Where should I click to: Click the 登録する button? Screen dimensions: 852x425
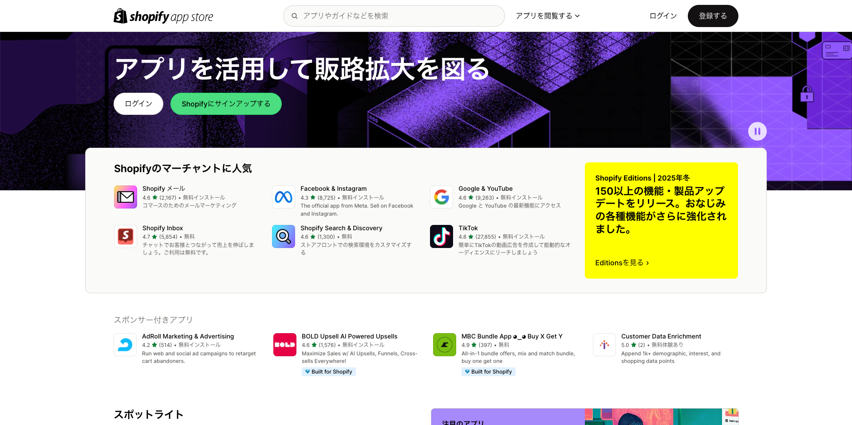713,16
